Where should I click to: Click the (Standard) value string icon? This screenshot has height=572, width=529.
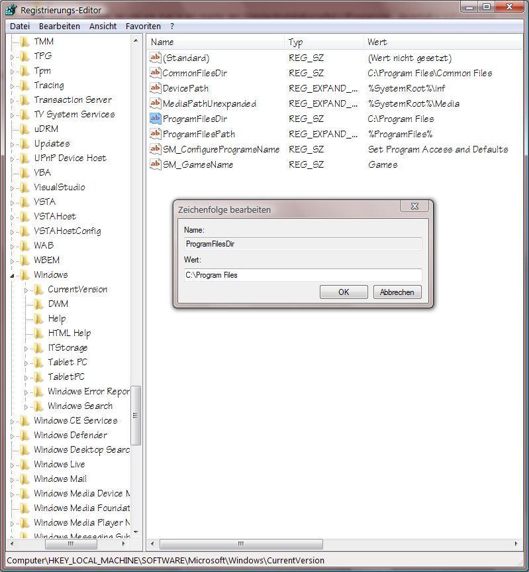[155, 57]
